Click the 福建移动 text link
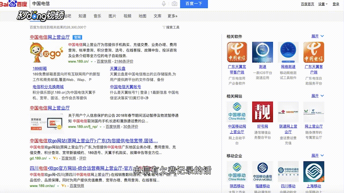 pos(263,186)
